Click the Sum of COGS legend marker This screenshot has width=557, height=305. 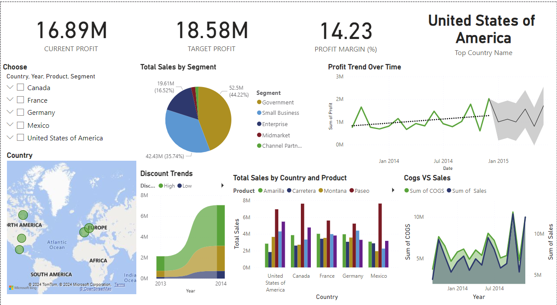pyautogui.click(x=407, y=191)
